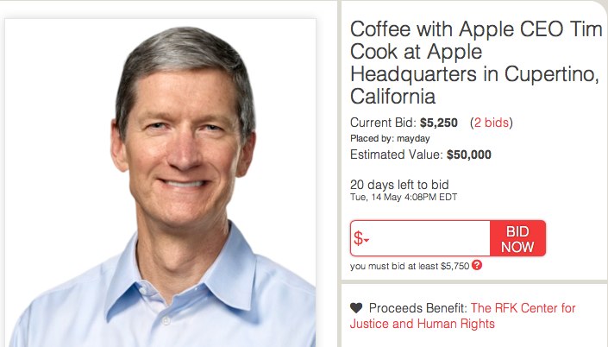The image size is (608, 347).
Task: Click the "Estimated Value" label
Action: [x=396, y=155]
